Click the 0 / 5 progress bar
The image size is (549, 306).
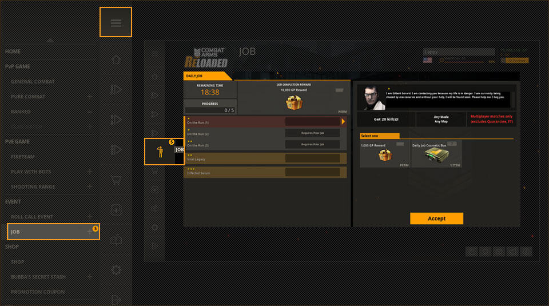coord(210,110)
